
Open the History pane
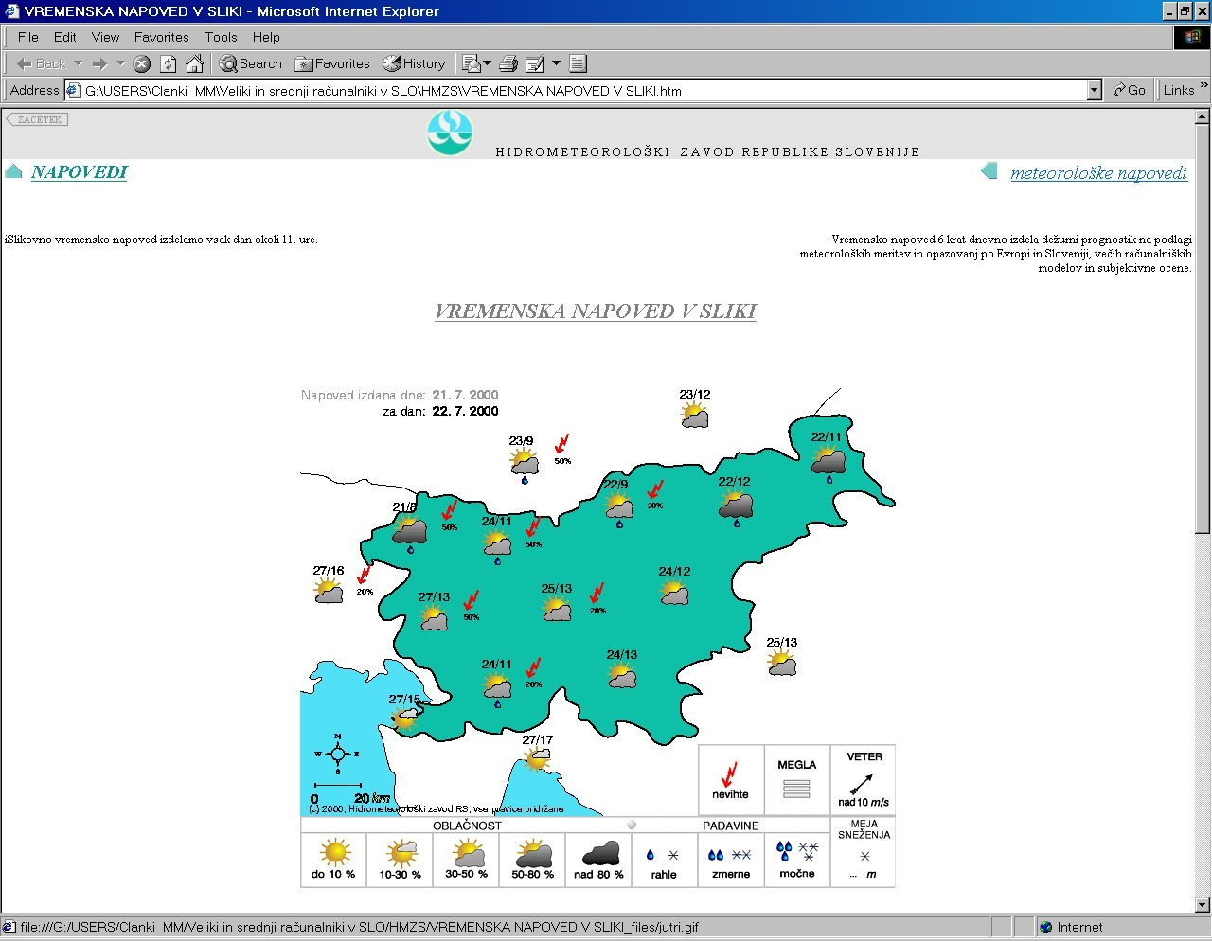pos(414,63)
